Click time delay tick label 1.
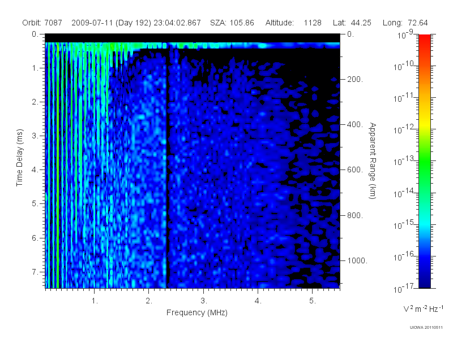Screen dimensions: 453x339 [x=35, y=68]
